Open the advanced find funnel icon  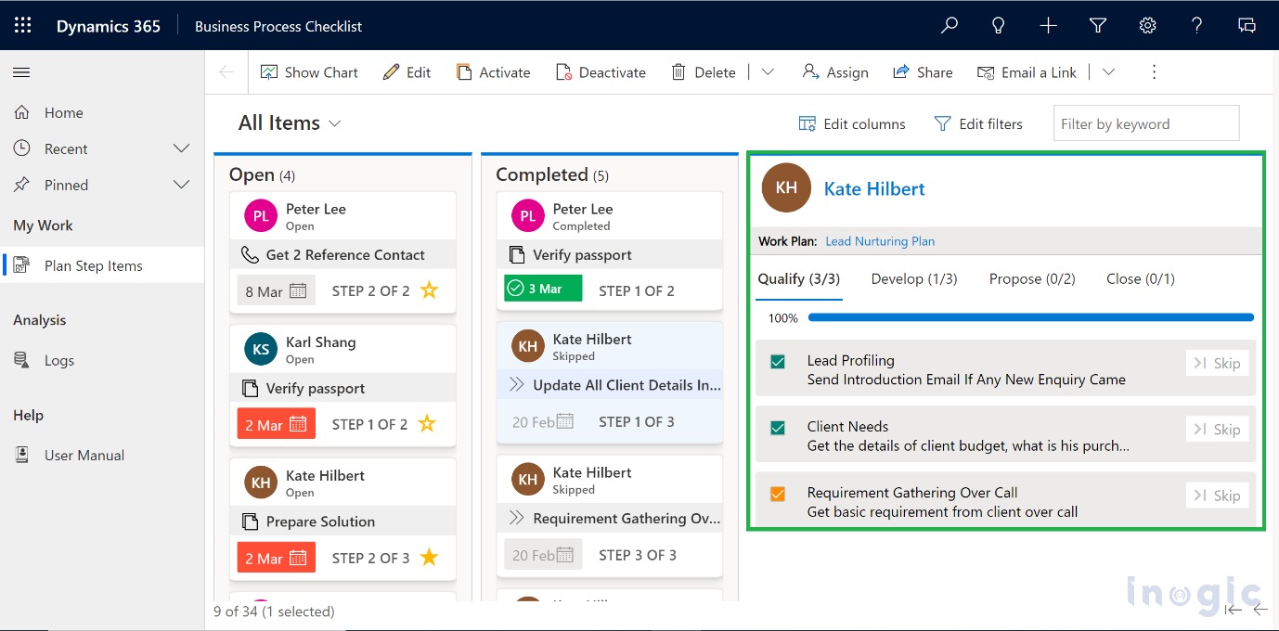(1098, 26)
